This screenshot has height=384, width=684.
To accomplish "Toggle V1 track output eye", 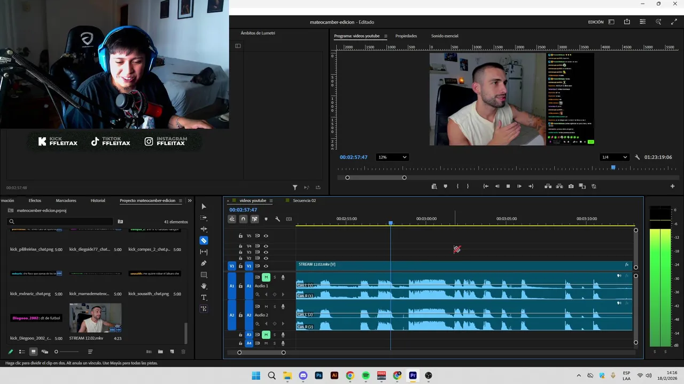I will pyautogui.click(x=266, y=266).
